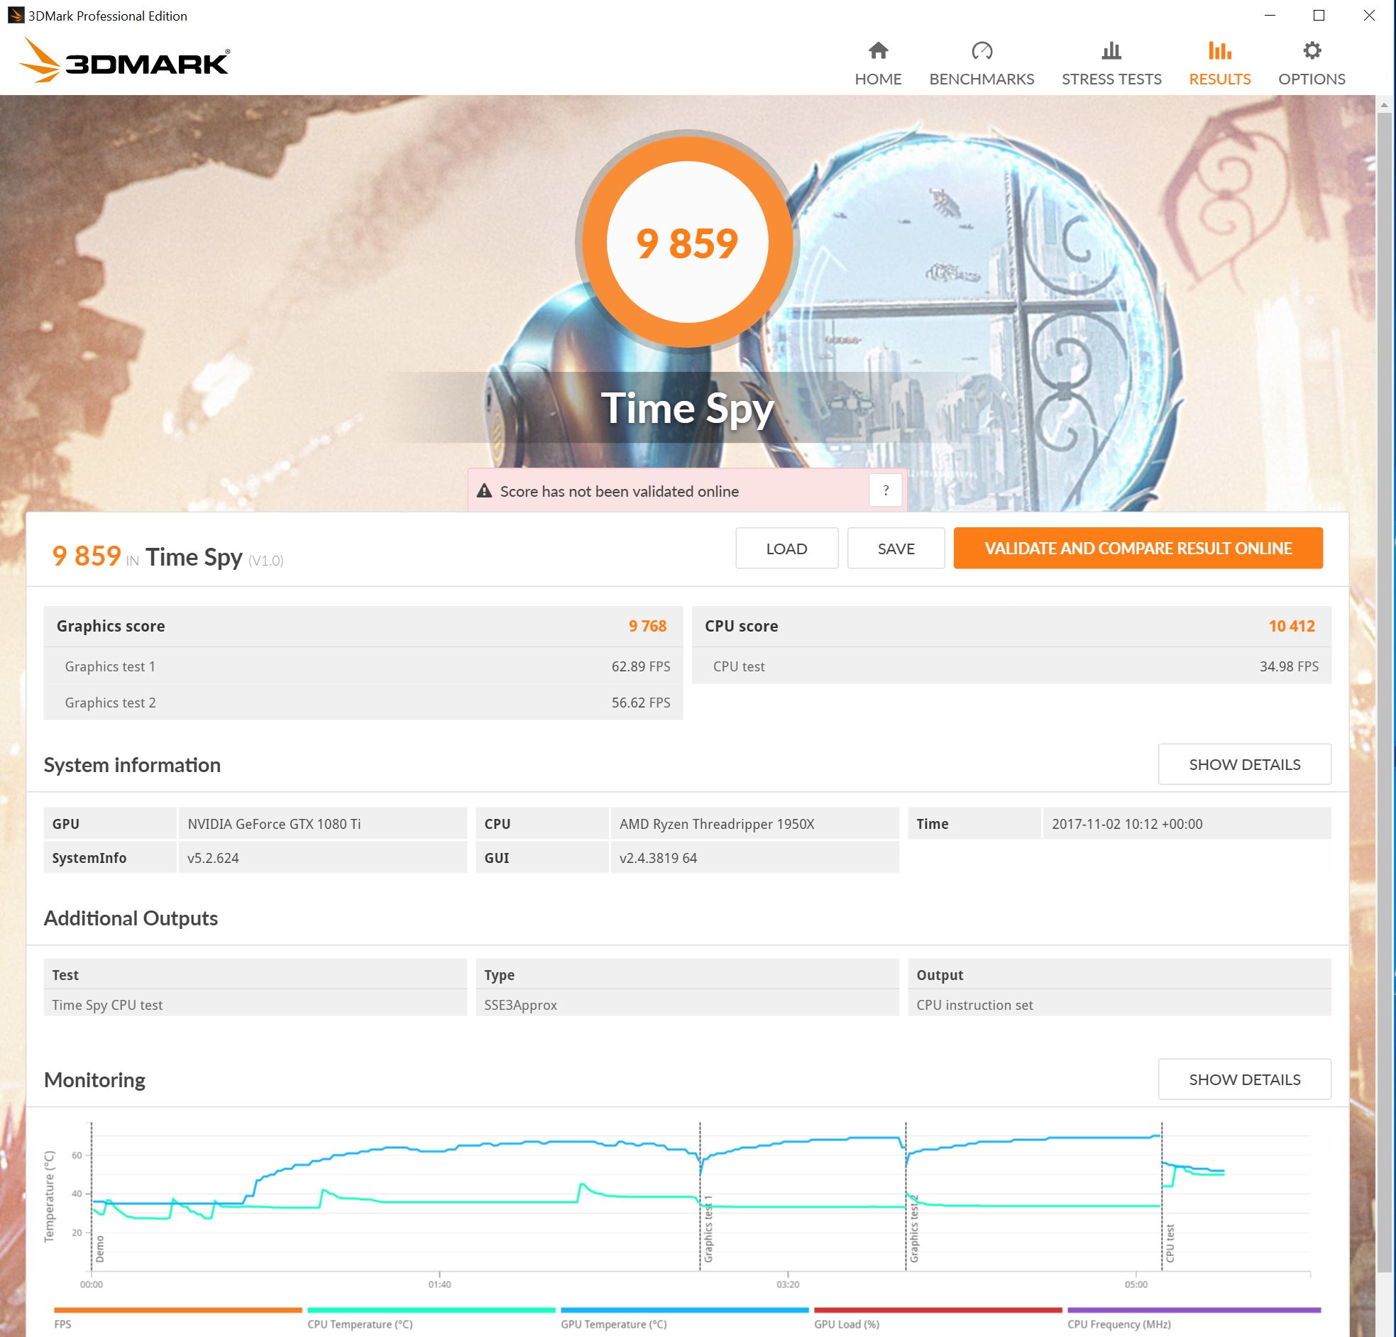This screenshot has height=1337, width=1396.
Task: Toggle the CPU Temperature legend line
Action: pos(360,1324)
